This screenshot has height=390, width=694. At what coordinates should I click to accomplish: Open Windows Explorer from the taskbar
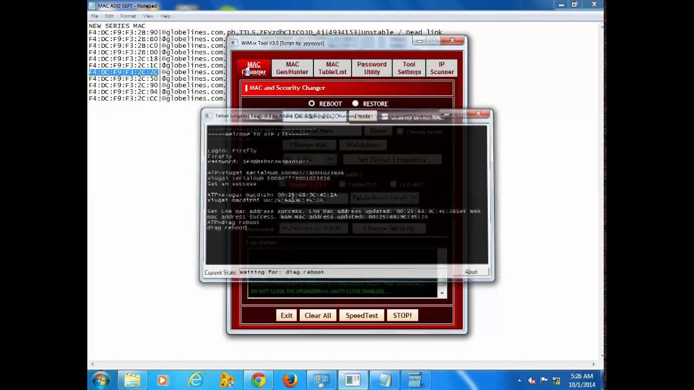click(132, 380)
